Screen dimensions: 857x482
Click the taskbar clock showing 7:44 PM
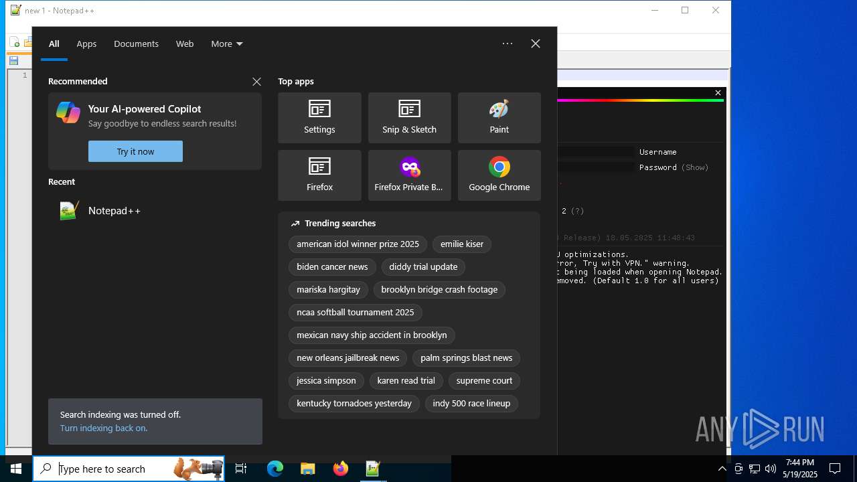coord(800,469)
